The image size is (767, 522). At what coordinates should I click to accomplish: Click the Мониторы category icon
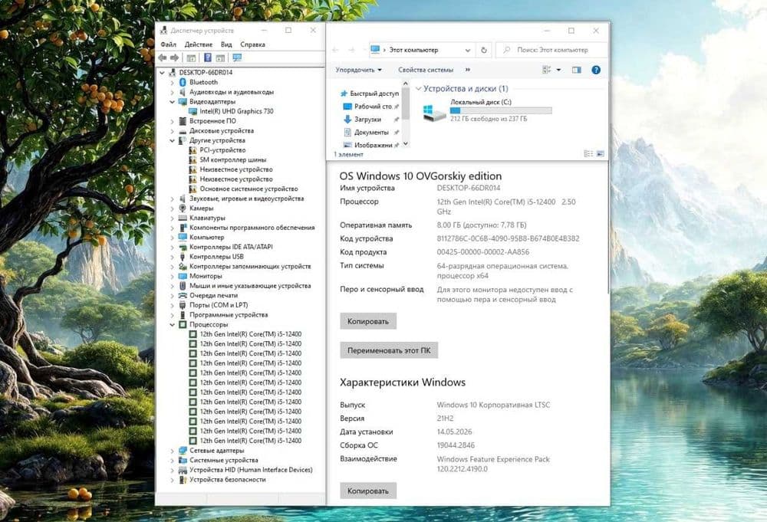[x=183, y=276]
